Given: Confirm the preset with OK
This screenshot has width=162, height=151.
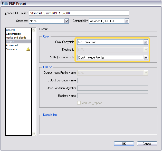Looking at the screenshot, I should point(124,144).
